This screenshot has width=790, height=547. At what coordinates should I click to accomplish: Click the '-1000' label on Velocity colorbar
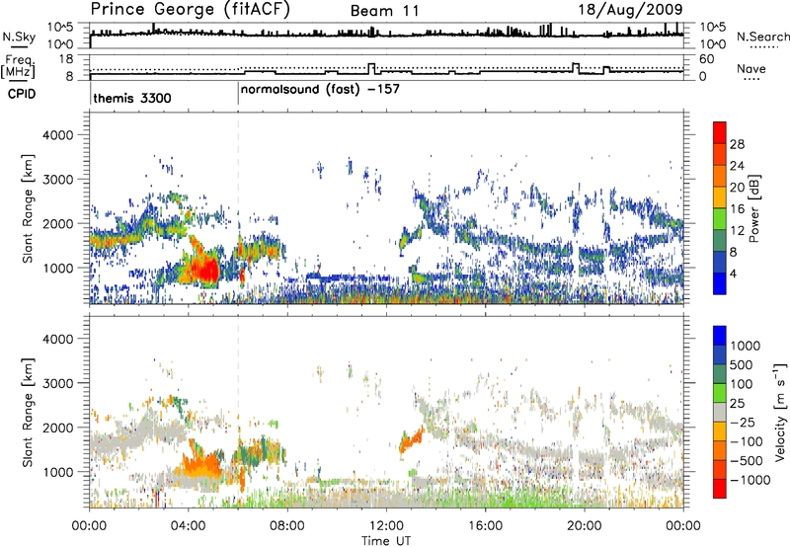click(750, 480)
